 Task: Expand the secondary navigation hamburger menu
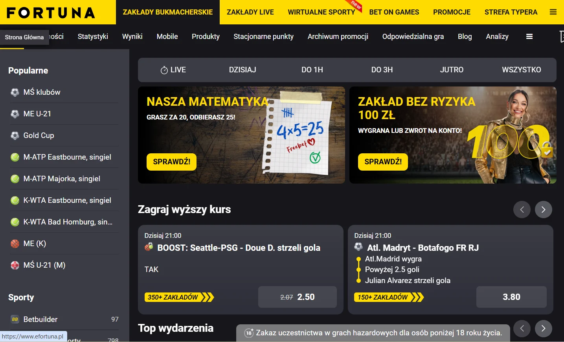529,37
